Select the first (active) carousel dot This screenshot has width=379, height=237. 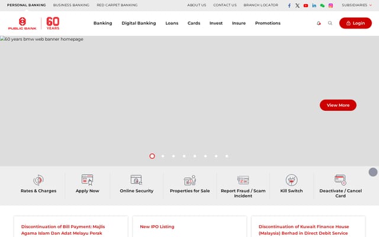152,156
